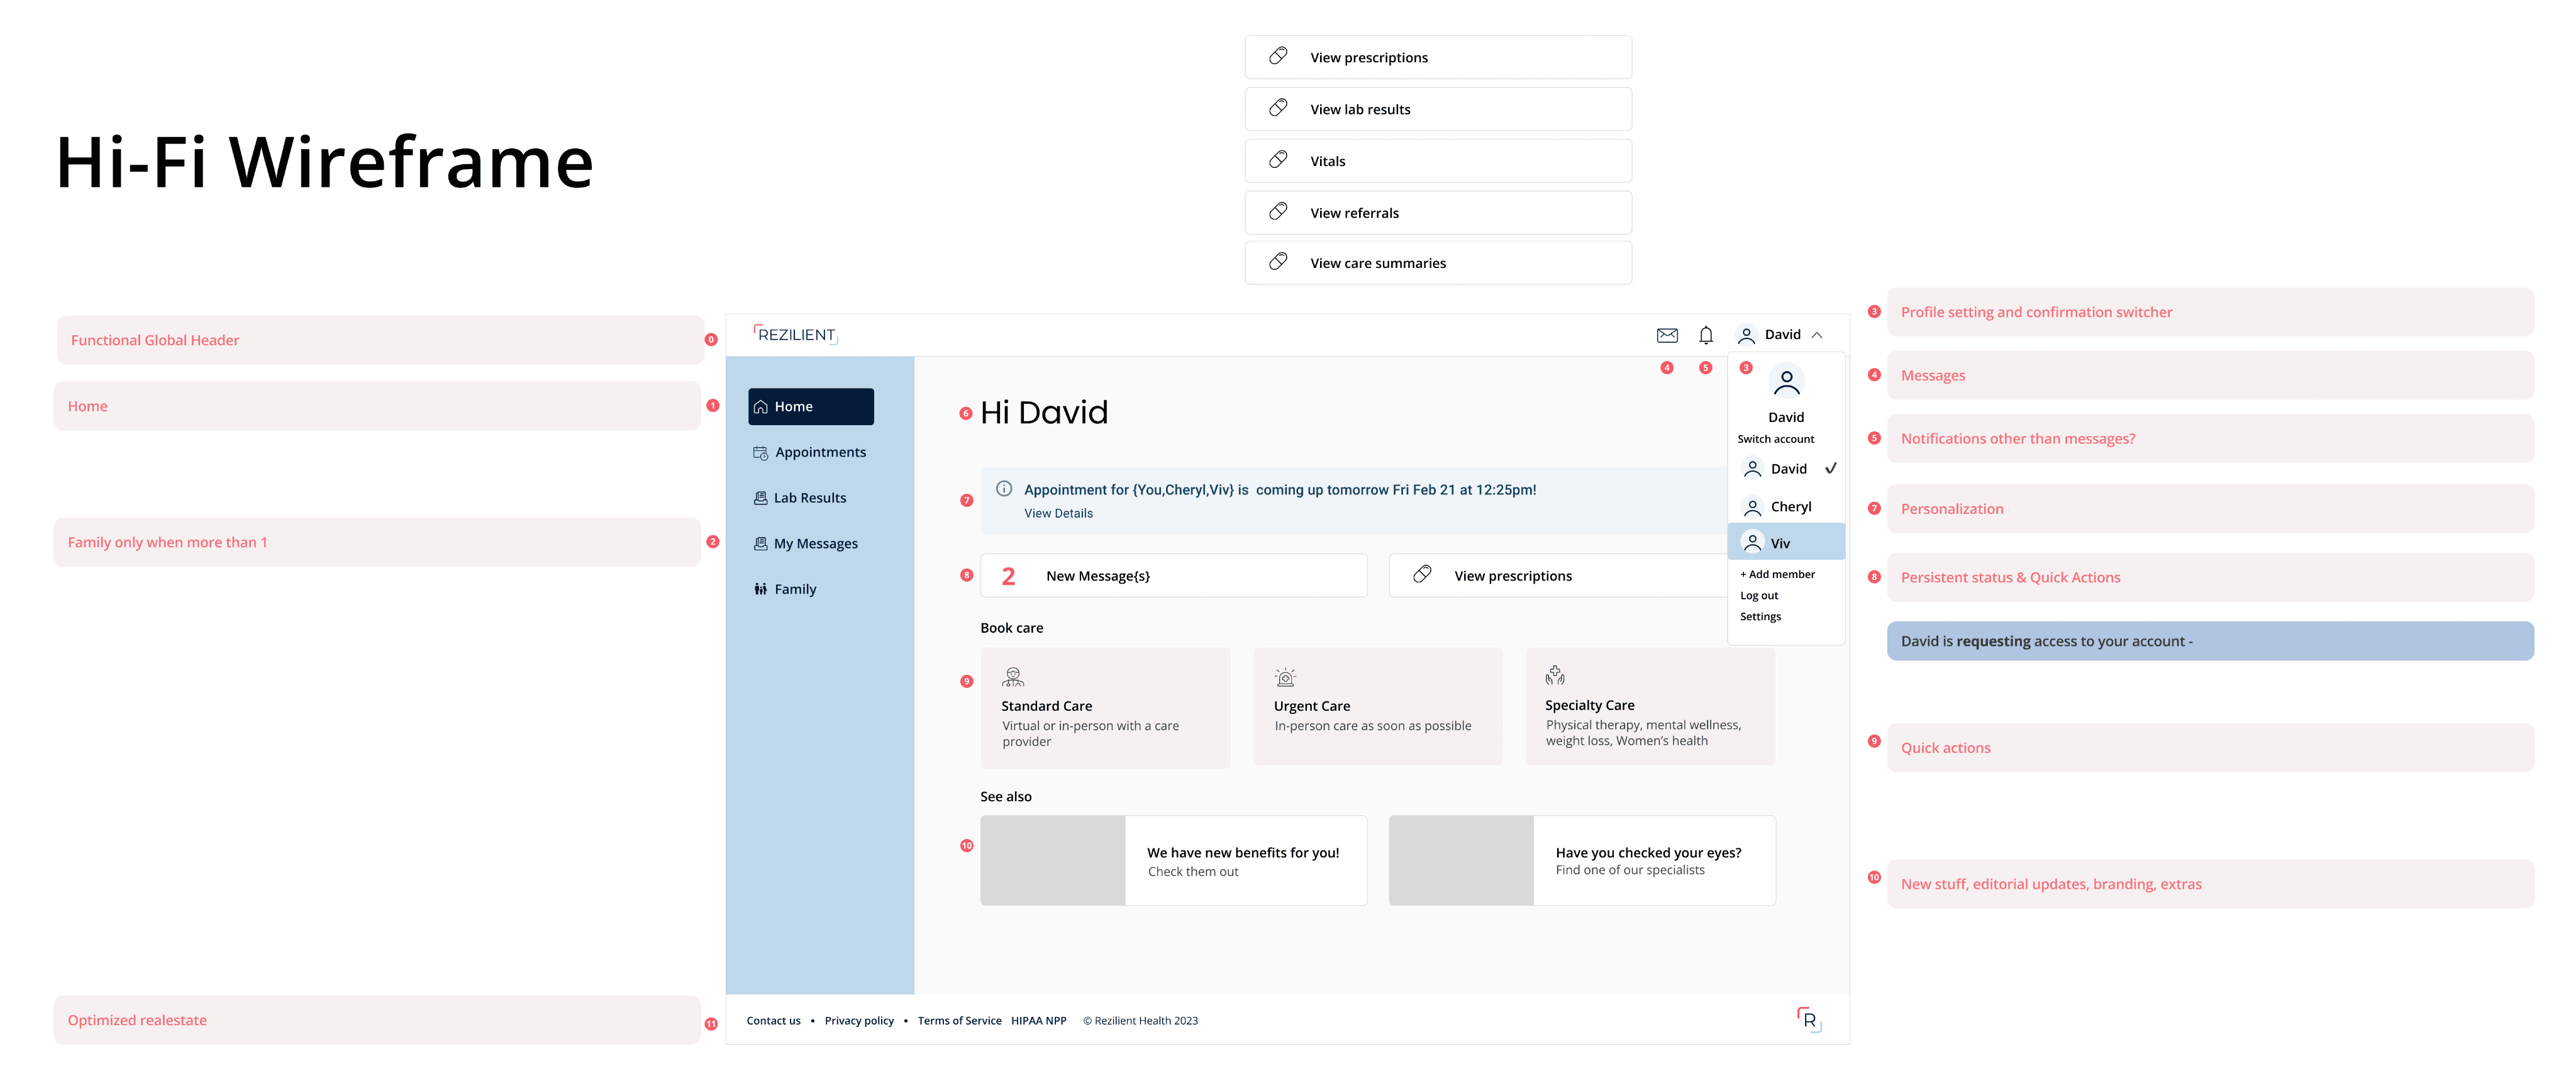Open Appointments in the sidebar
The height and width of the screenshot is (1078, 2576).
click(x=820, y=452)
